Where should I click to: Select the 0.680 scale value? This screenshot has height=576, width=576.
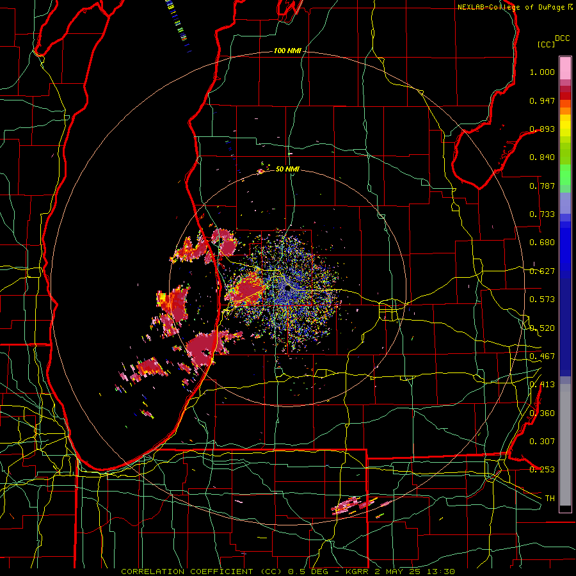[542, 243]
